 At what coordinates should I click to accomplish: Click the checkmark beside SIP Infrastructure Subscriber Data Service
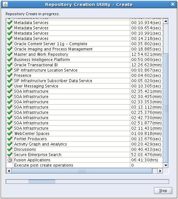pyautogui.click(x=10, y=81)
